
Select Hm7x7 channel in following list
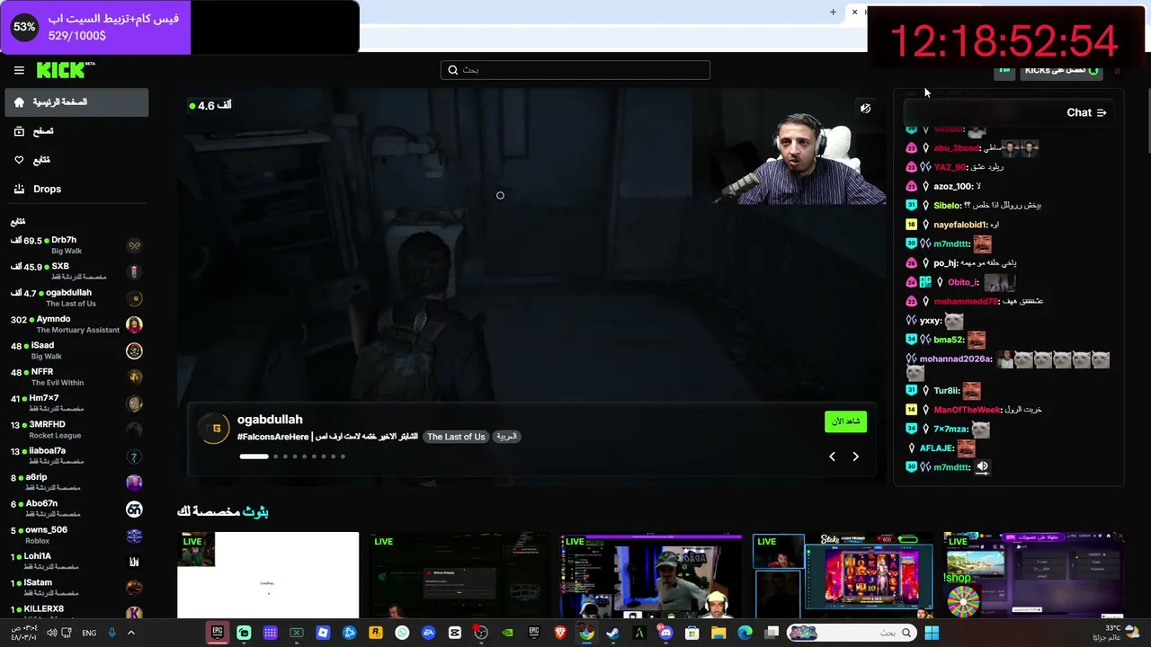76,403
